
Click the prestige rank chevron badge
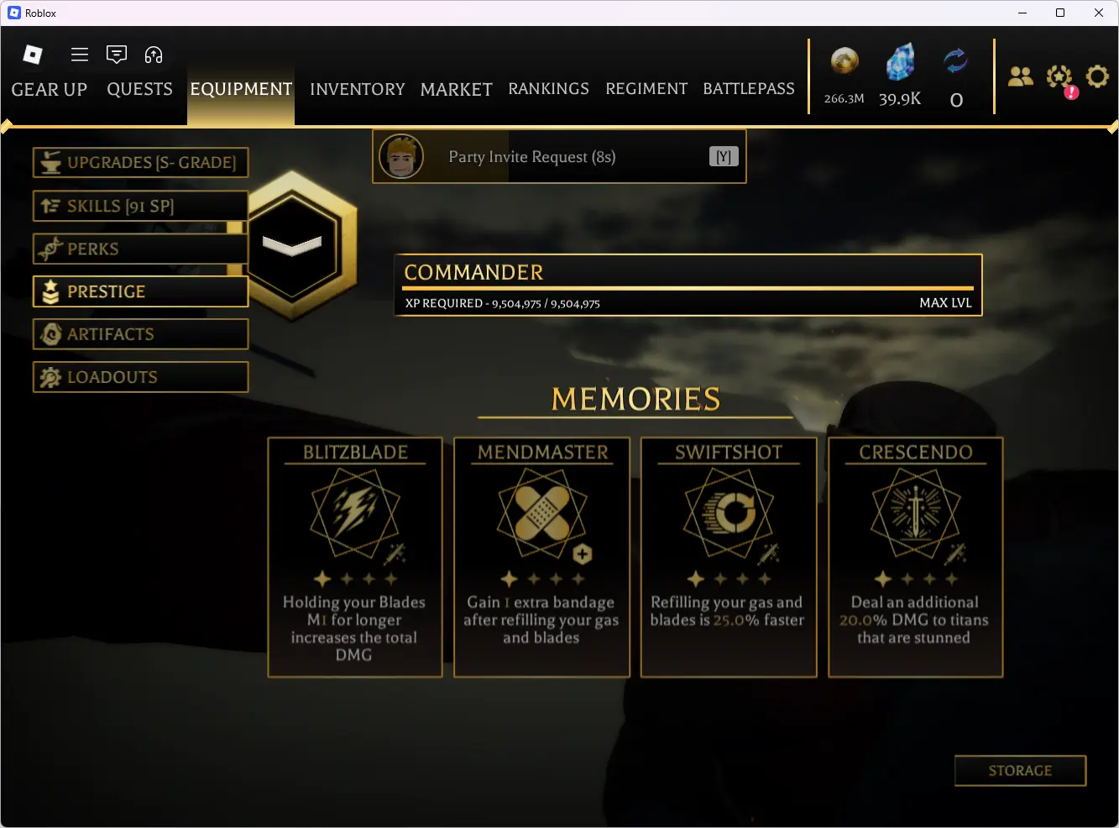pos(293,245)
